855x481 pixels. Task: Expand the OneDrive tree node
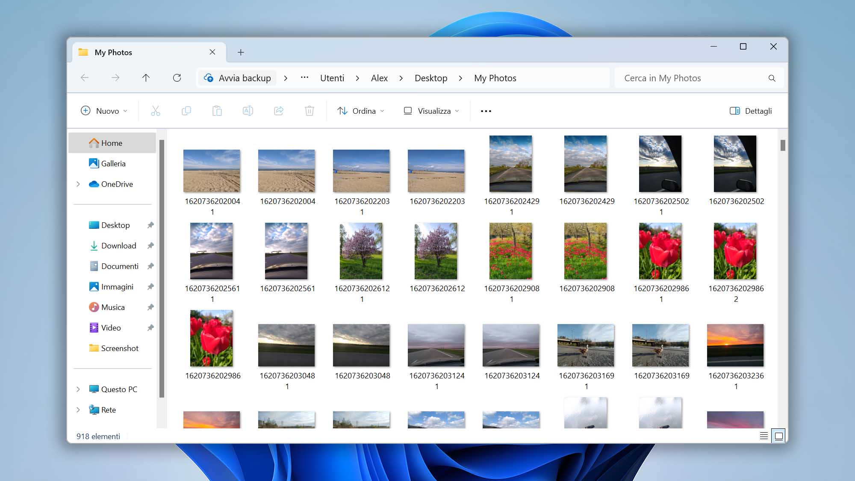78,184
